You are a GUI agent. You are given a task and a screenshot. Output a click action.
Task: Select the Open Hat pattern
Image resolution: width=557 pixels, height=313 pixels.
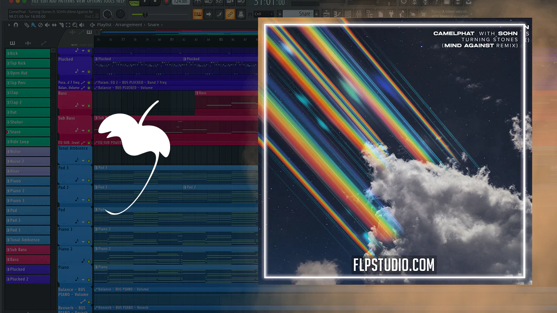pyautogui.click(x=28, y=73)
